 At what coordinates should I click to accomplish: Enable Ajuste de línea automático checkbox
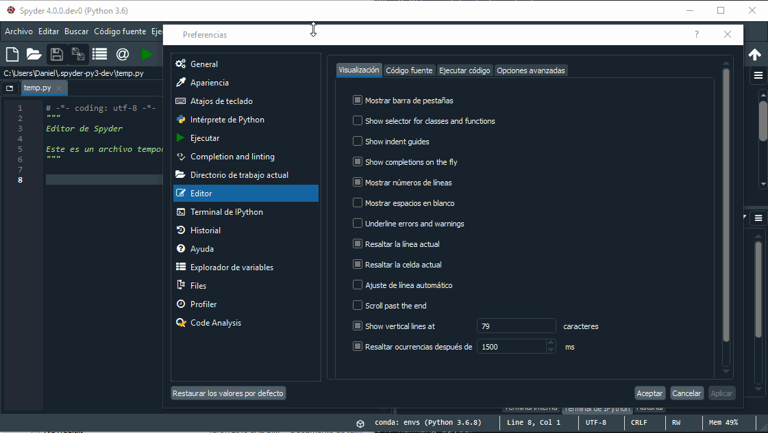[x=358, y=285]
